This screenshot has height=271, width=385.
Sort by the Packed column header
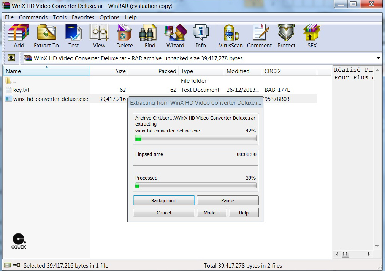(x=153, y=71)
